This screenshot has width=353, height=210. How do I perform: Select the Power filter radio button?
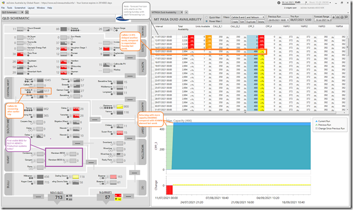tap(206, 21)
